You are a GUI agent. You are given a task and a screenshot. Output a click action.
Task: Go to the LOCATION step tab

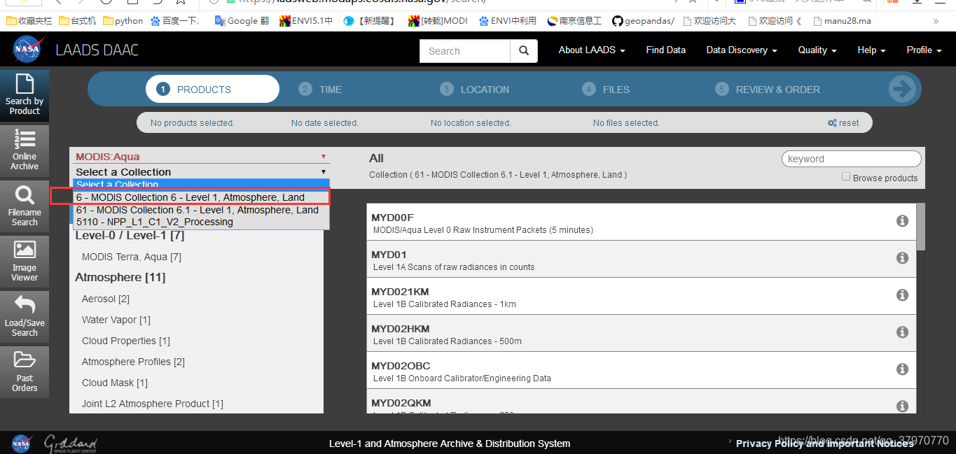[x=475, y=90]
